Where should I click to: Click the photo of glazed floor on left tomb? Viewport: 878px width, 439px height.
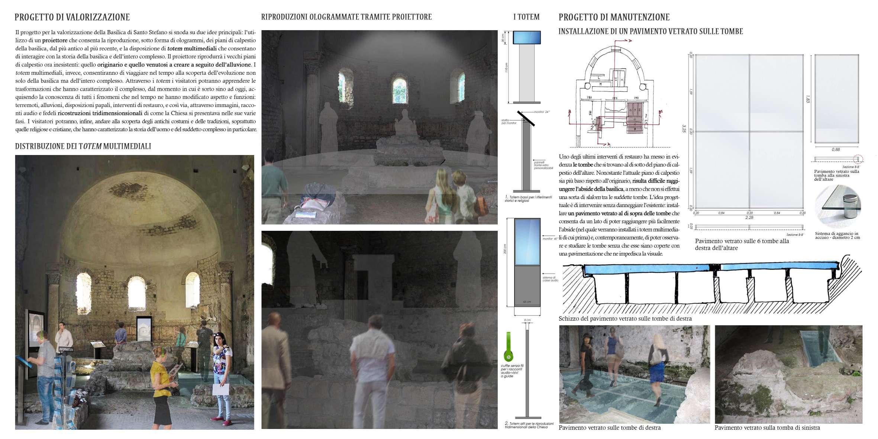(x=788, y=374)
